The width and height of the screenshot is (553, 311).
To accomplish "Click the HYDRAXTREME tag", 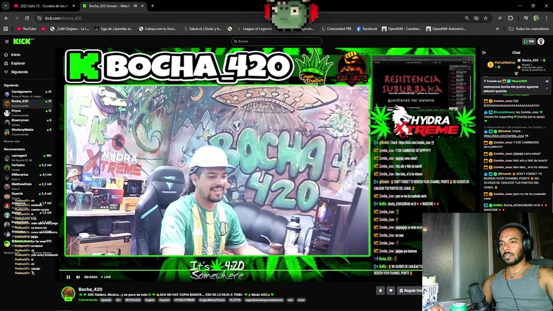I will [184, 300].
